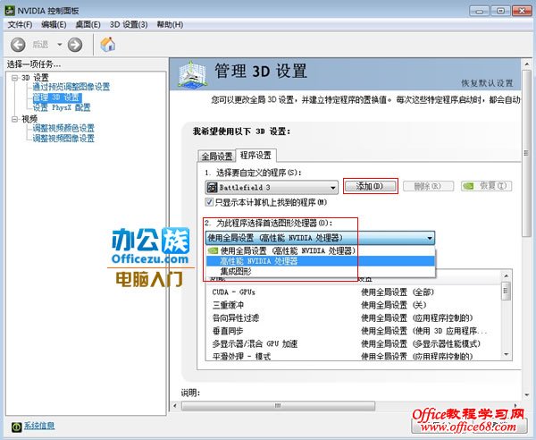Click the 恢复 button
Screen dimensions: 536x440
486,186
